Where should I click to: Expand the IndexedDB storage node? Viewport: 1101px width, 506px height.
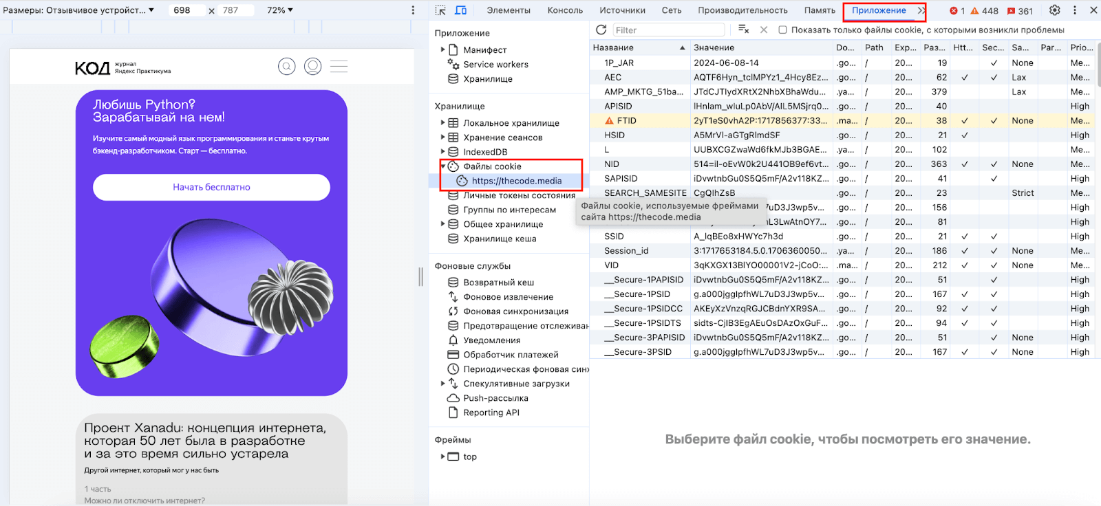pyautogui.click(x=442, y=152)
